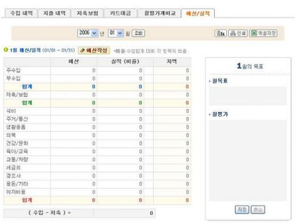This screenshot has height=223, width=296.
Task: Click the 저장 save button
Action: (242, 209)
